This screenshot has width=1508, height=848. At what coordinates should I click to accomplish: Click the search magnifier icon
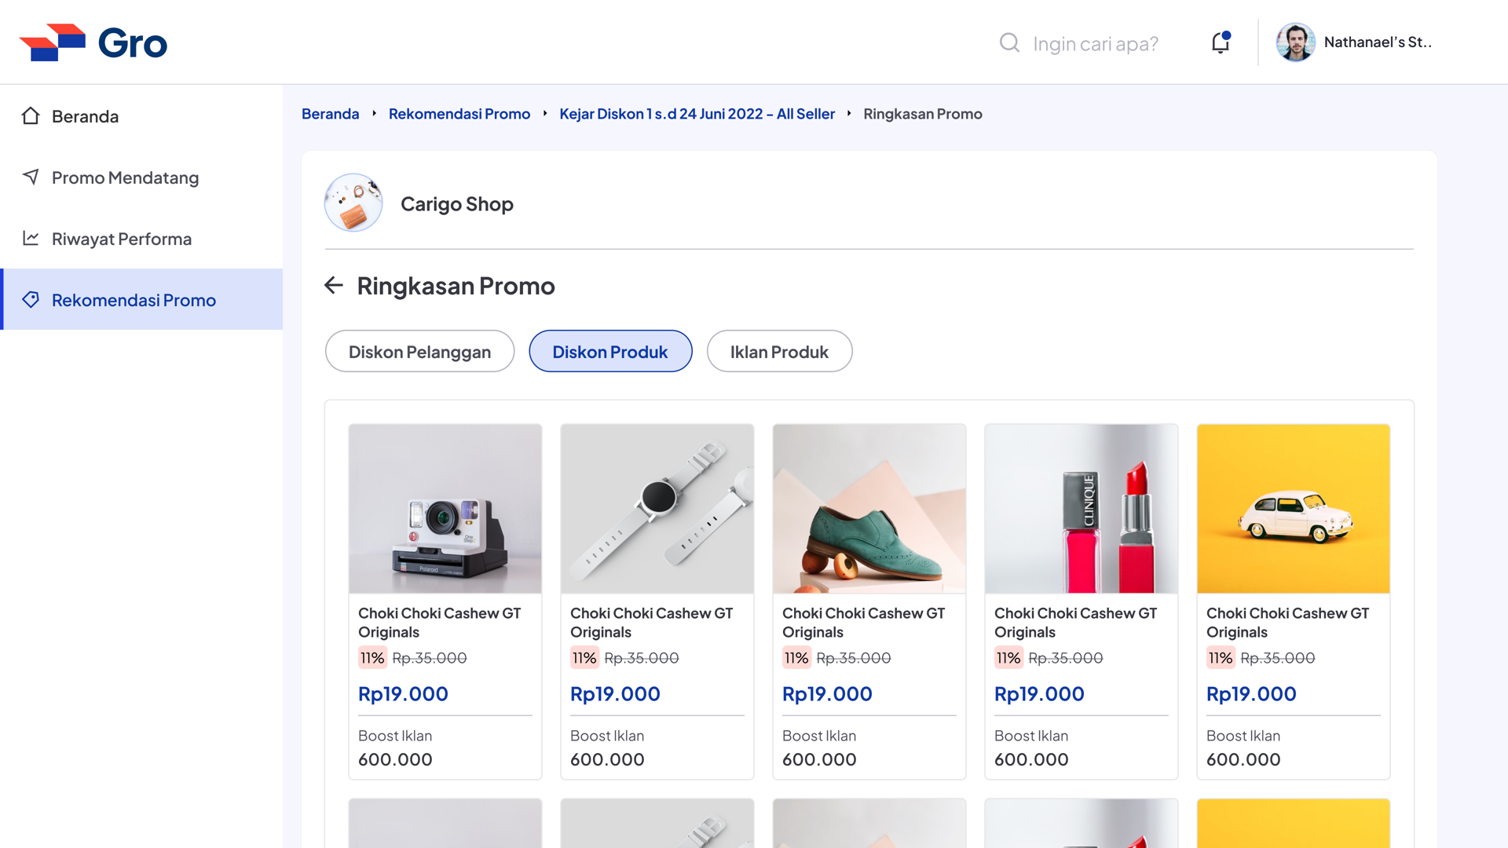point(1009,42)
